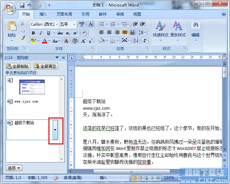Open the Calibri font name dropdown
This screenshot has width=230, height=184.
coord(57,24)
